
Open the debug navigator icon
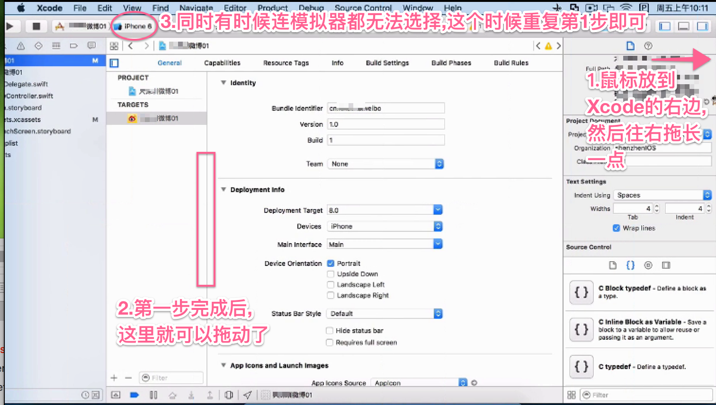pyautogui.click(x=56, y=46)
